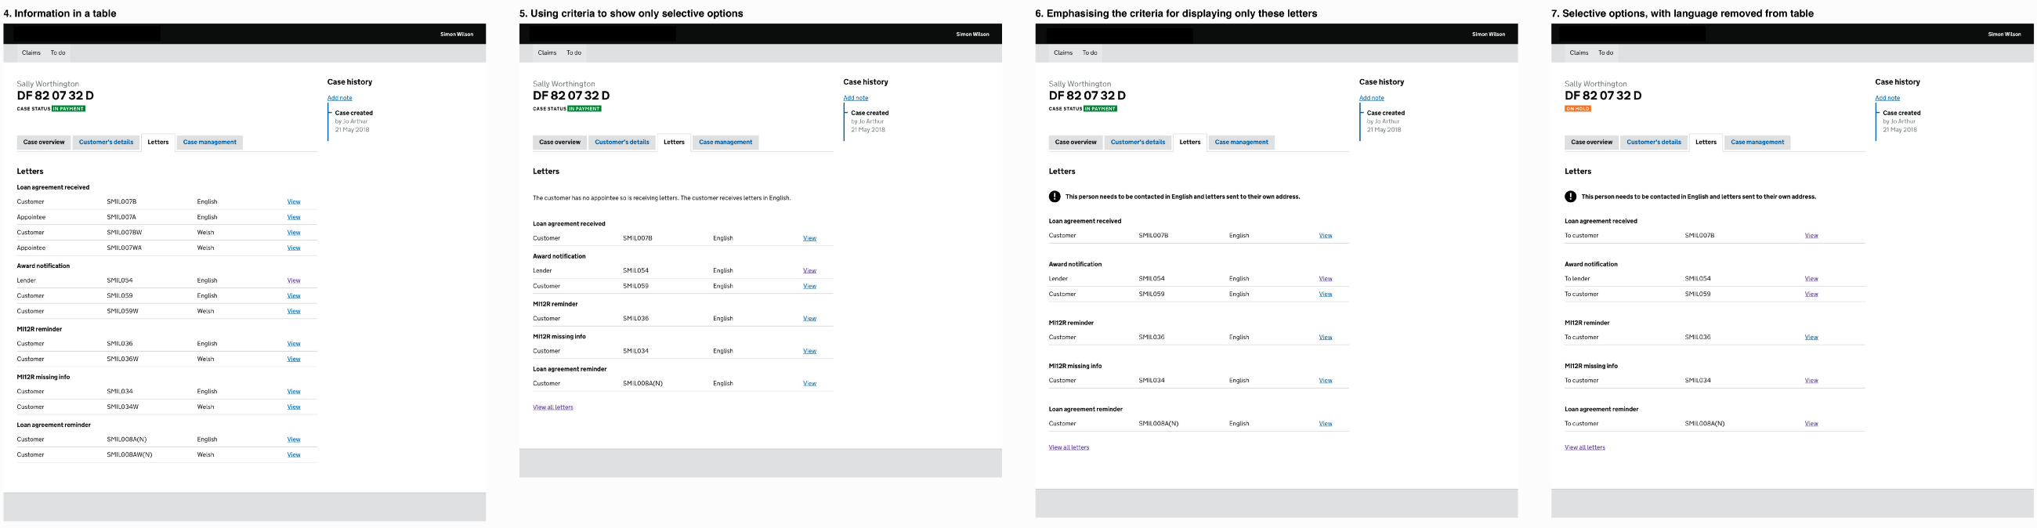View the SMIL059 letter in mockup 5

pyautogui.click(x=810, y=286)
